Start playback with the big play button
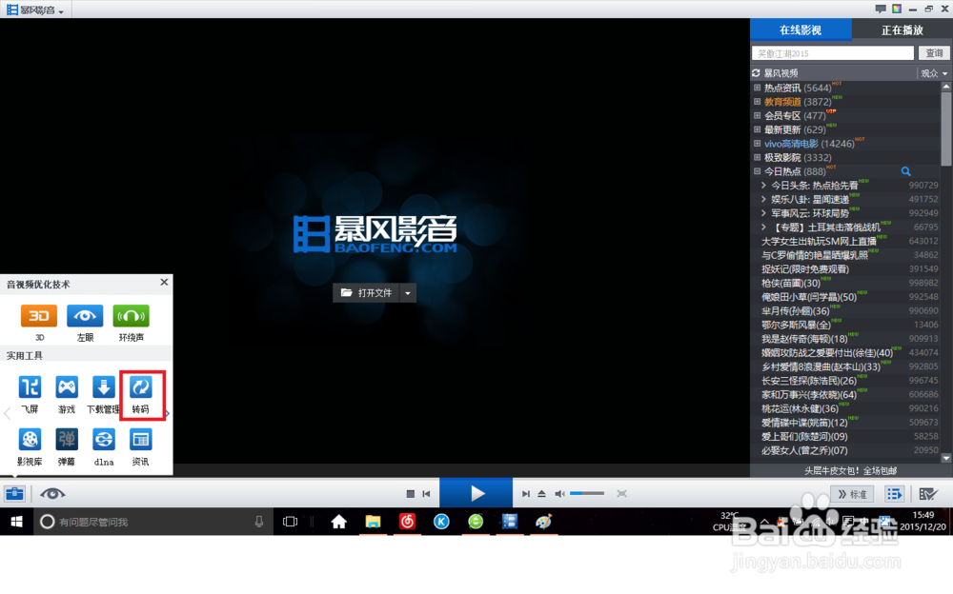Screen dimensions: 953x594 pos(476,493)
